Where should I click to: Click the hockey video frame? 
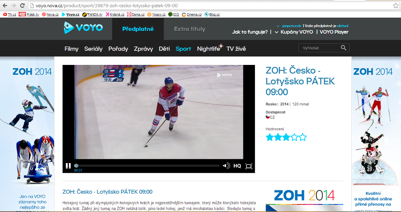[158, 112]
